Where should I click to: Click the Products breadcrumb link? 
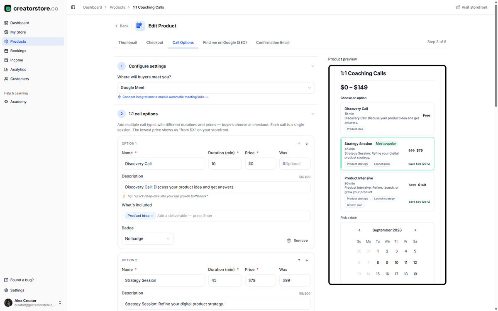[x=117, y=7]
